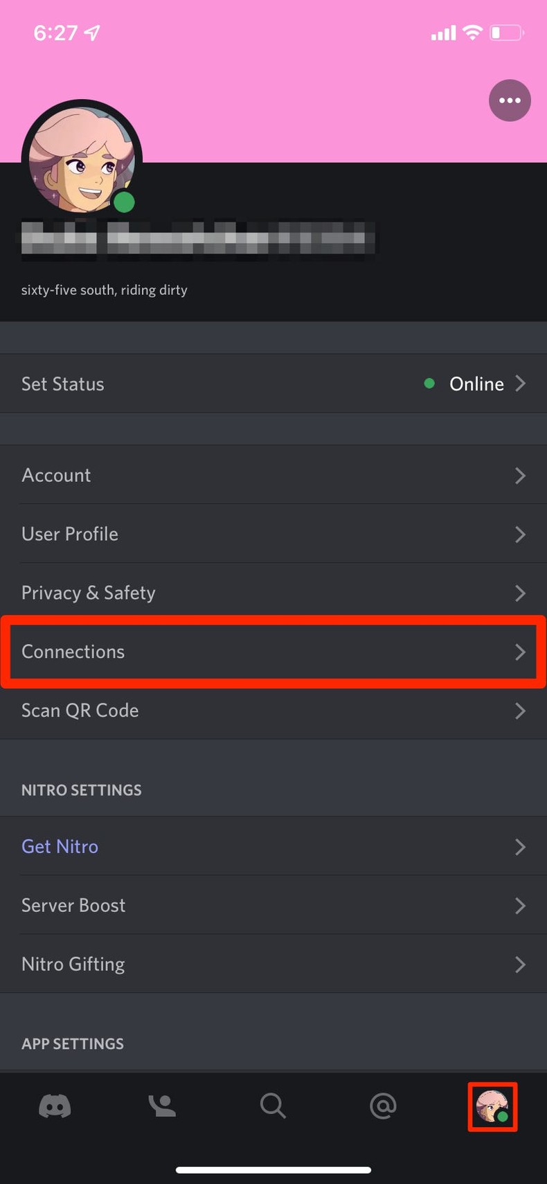This screenshot has width=547, height=1184.
Task: Expand the Set Status row chevron
Action: [x=521, y=384]
